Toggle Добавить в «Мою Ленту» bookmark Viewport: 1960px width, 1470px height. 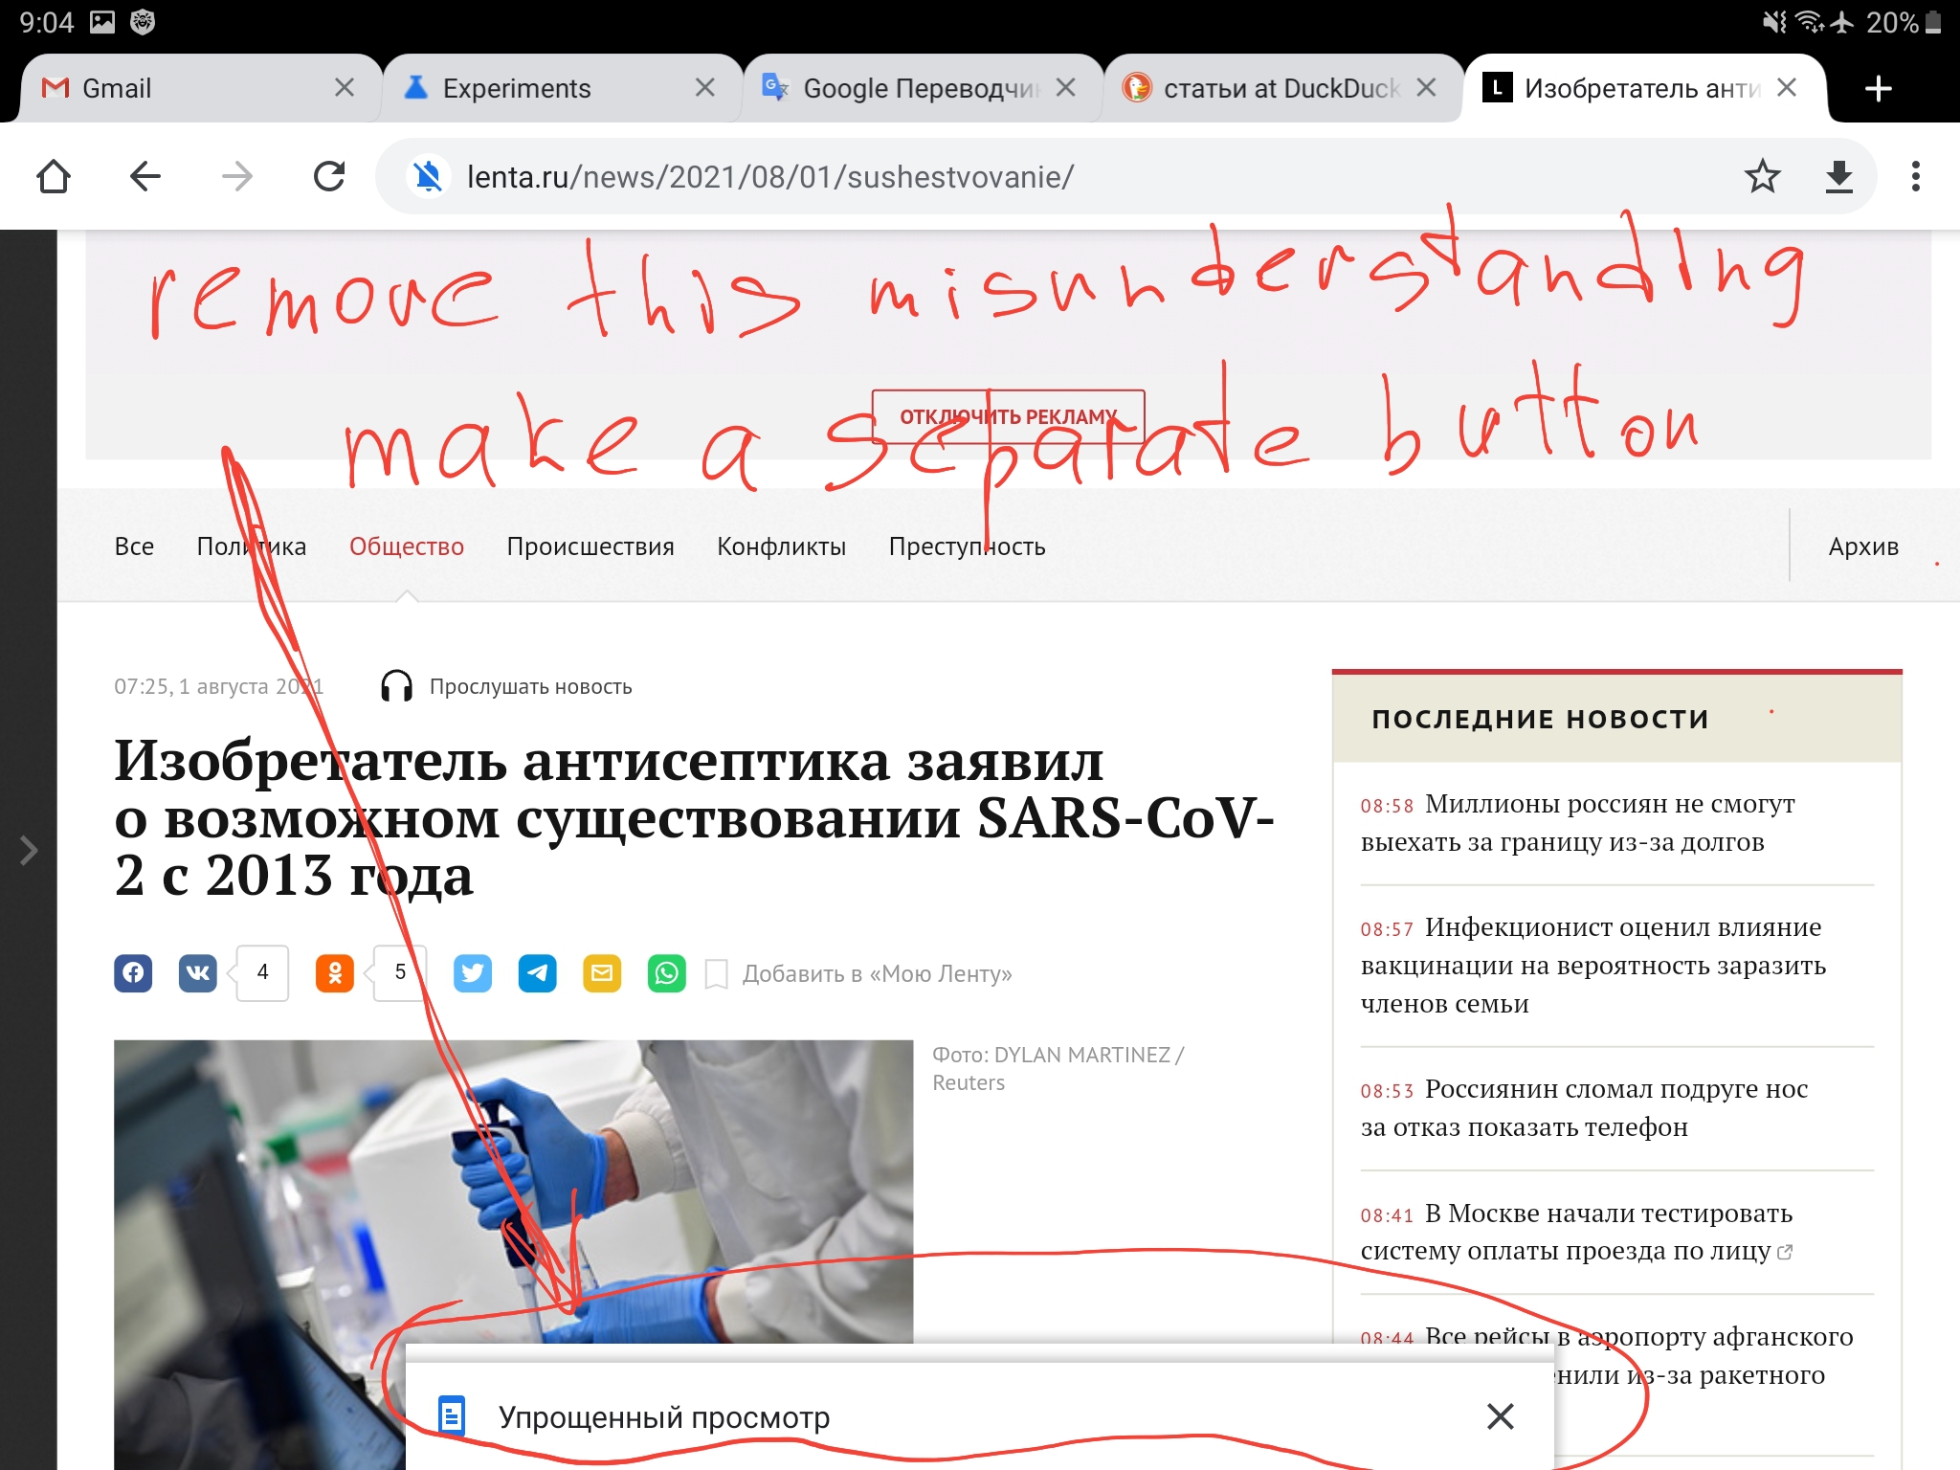[x=858, y=973]
